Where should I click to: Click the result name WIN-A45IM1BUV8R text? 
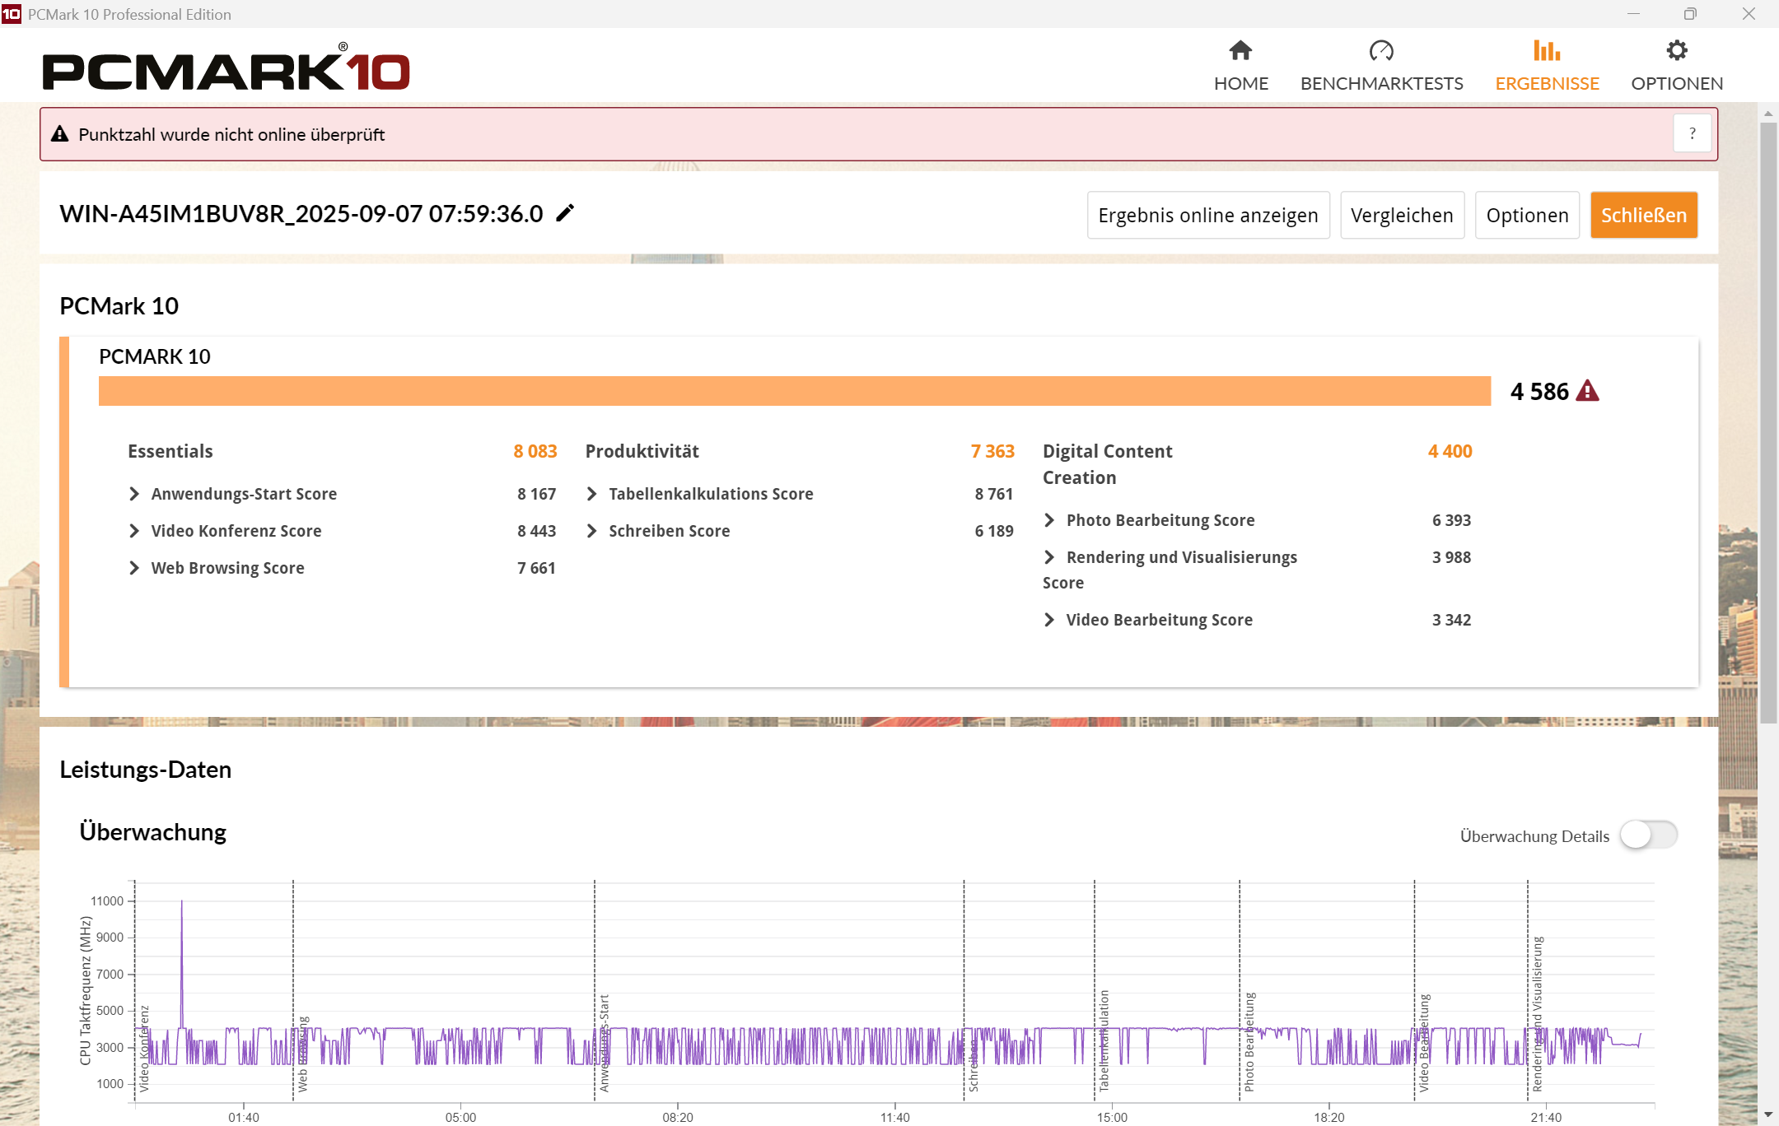(301, 214)
